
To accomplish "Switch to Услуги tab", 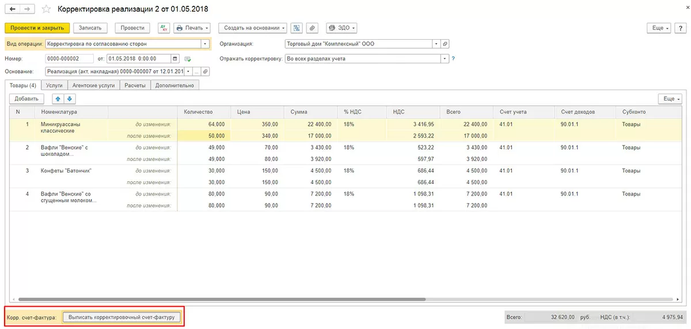I will coord(54,85).
